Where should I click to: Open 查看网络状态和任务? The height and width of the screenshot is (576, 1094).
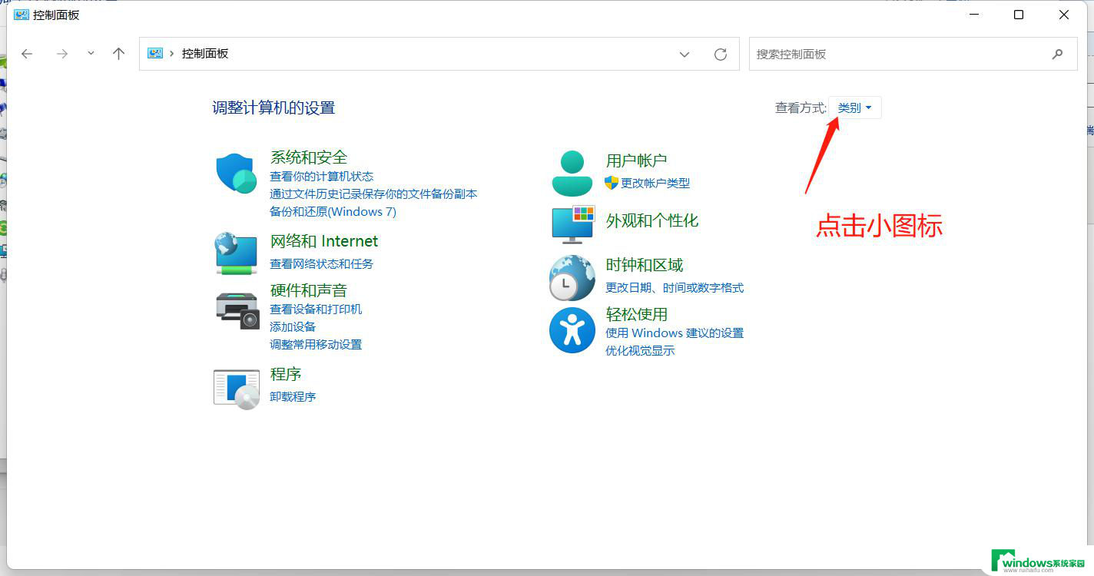click(x=321, y=263)
